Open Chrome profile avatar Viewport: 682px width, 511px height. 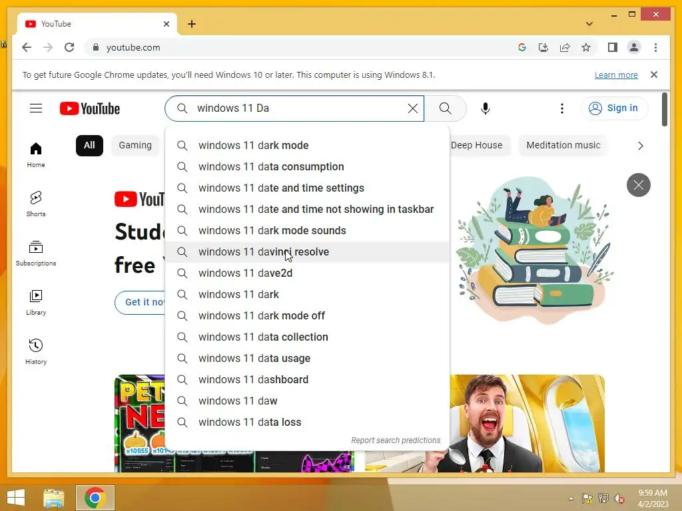[x=634, y=47]
